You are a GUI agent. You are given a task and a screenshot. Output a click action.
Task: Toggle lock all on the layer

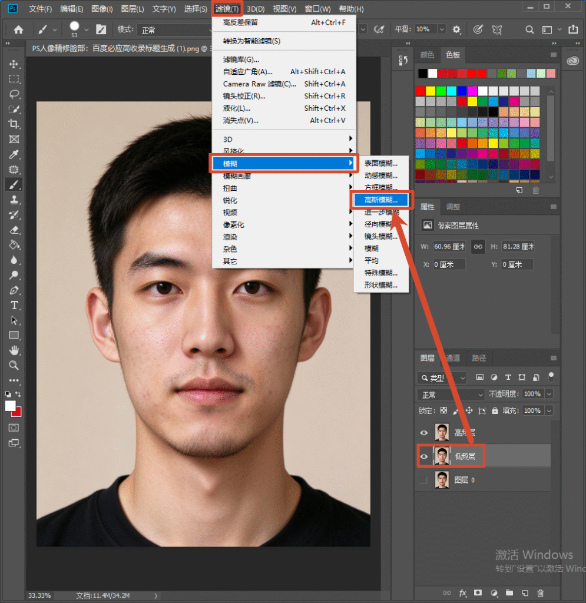495,410
